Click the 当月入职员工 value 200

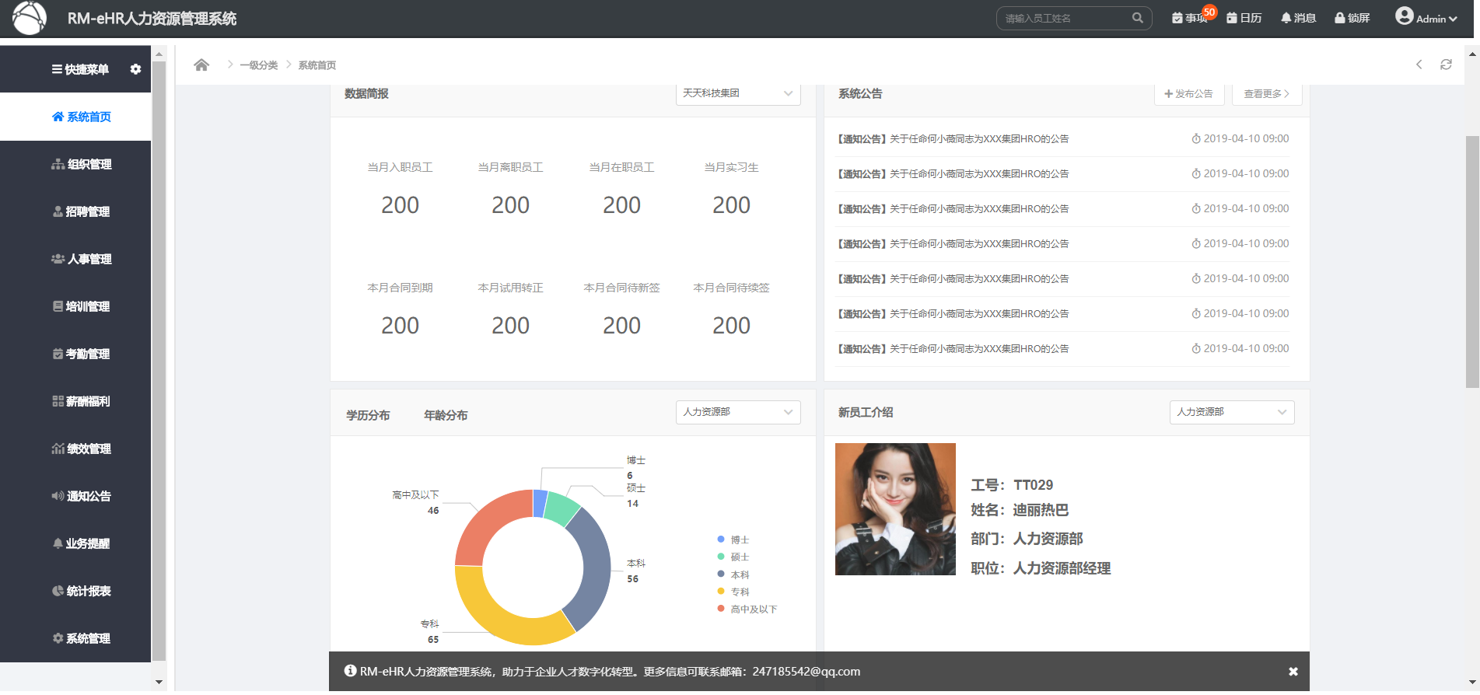(400, 205)
